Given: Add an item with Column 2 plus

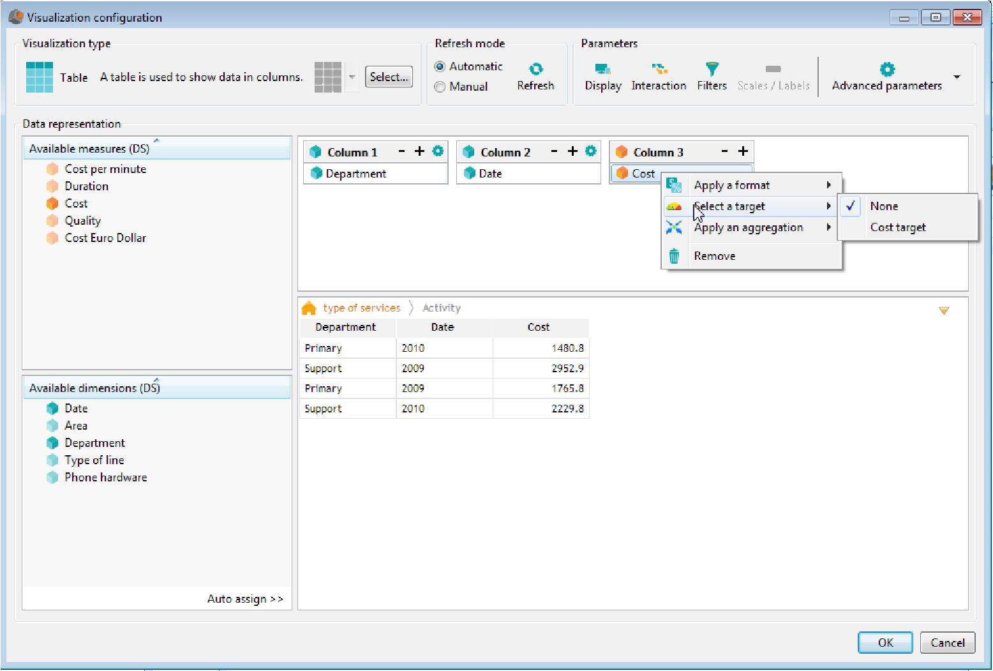Looking at the screenshot, I should [x=572, y=151].
